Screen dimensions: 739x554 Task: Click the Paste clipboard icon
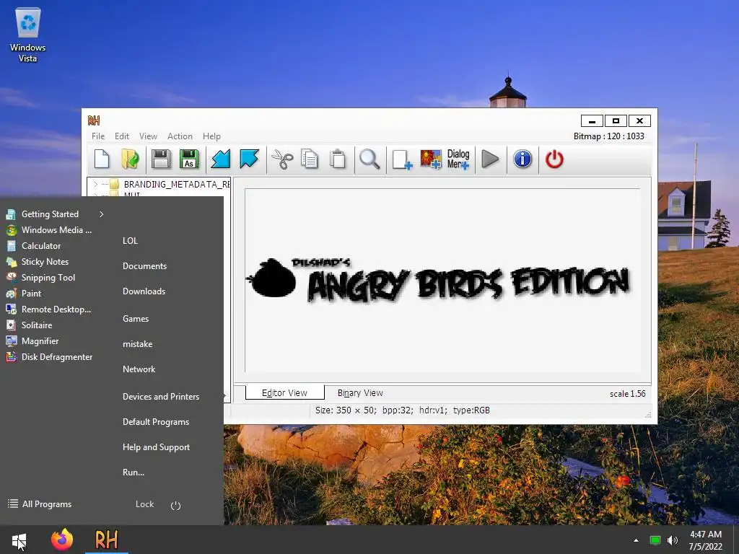pos(338,159)
